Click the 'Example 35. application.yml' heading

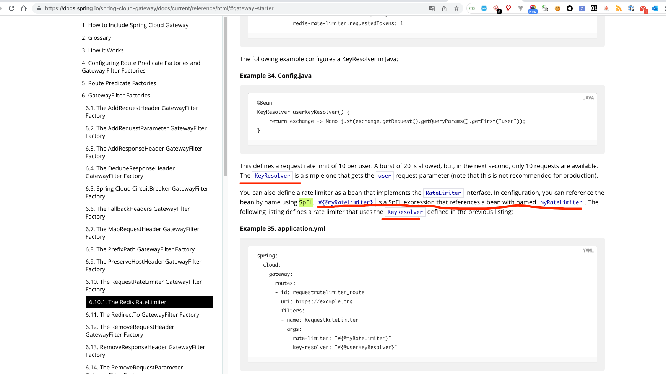[x=283, y=228]
